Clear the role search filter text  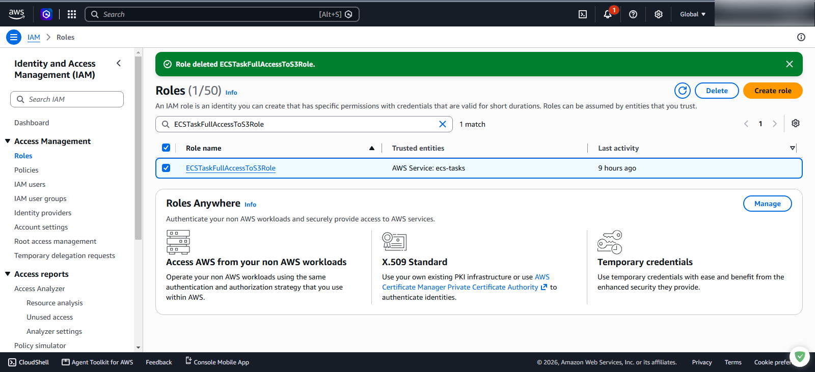click(443, 124)
